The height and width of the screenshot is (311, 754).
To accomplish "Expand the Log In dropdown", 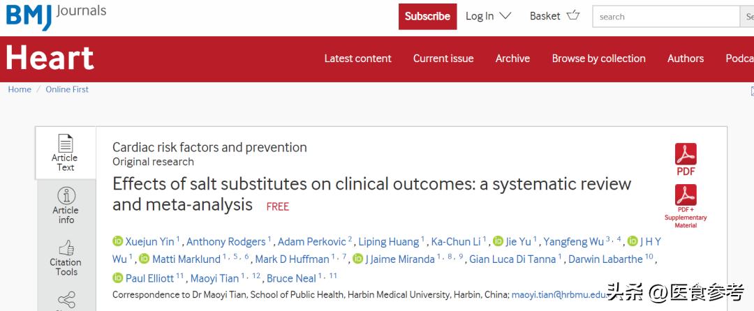I will (x=488, y=16).
